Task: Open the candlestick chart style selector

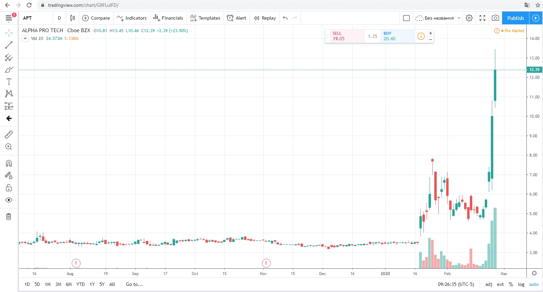Action: [x=72, y=18]
